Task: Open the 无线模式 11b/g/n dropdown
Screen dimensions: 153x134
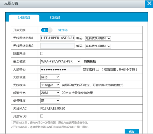Action: pyautogui.click(x=50, y=85)
